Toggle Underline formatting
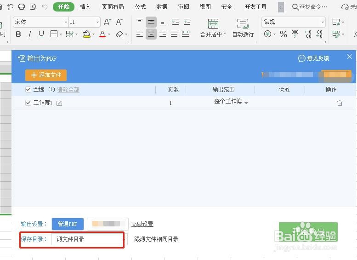This screenshot has height=260, width=357. [x=41, y=34]
